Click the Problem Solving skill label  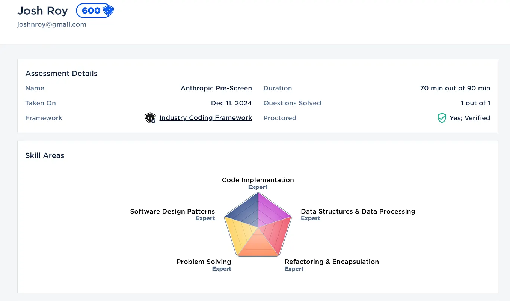204,262
